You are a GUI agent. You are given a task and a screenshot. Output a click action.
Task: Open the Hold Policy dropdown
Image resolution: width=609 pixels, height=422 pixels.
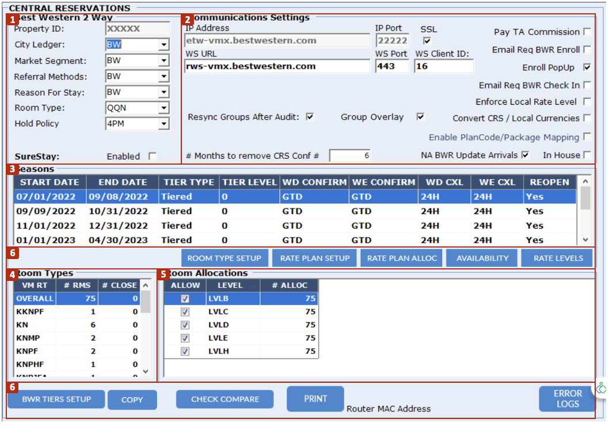[164, 124]
